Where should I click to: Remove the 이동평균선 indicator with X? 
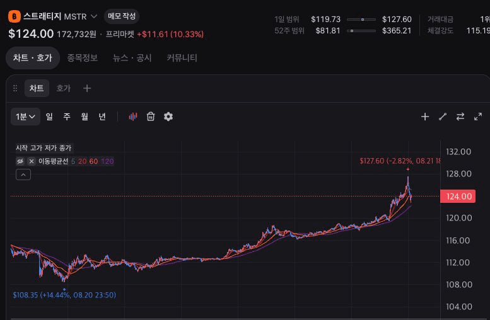coord(32,161)
